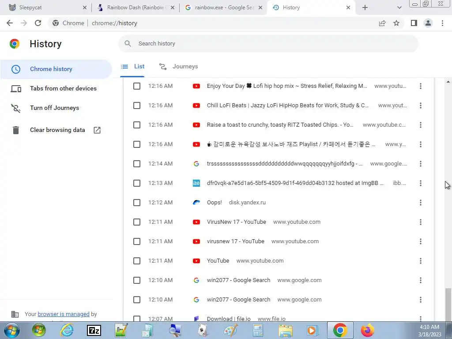
Task: Open more actions for Oops! yandex entry
Action: [x=421, y=203]
